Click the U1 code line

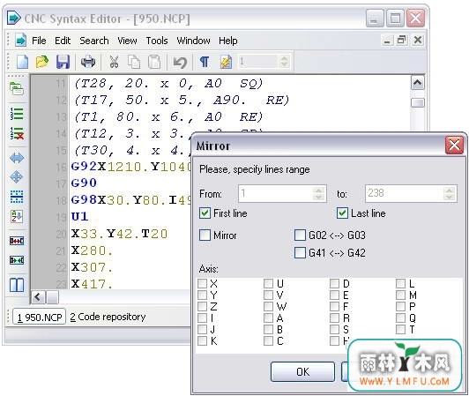pos(79,216)
